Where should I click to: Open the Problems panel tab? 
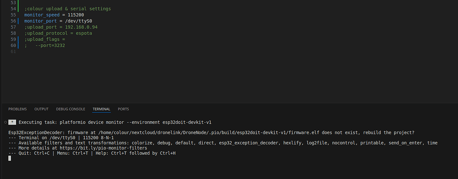[17, 109]
